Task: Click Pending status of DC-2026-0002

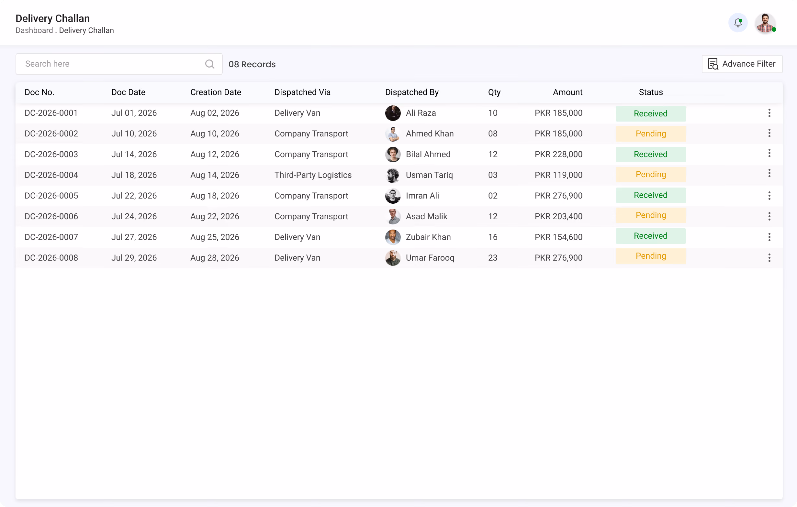Action: click(x=651, y=134)
